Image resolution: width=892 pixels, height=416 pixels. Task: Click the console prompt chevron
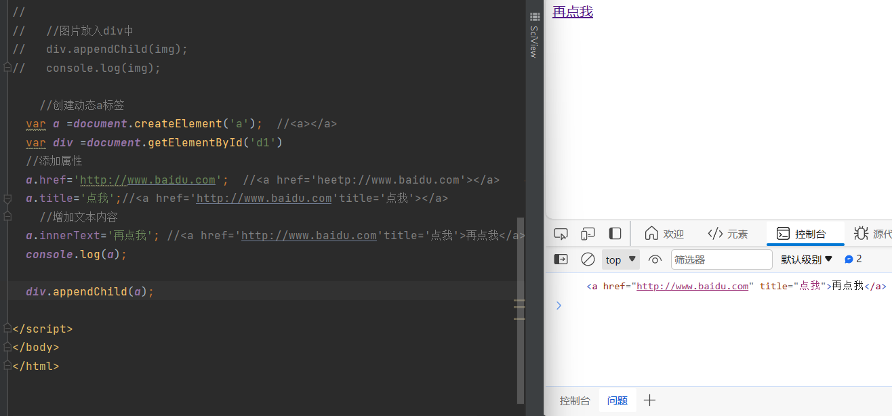point(559,306)
